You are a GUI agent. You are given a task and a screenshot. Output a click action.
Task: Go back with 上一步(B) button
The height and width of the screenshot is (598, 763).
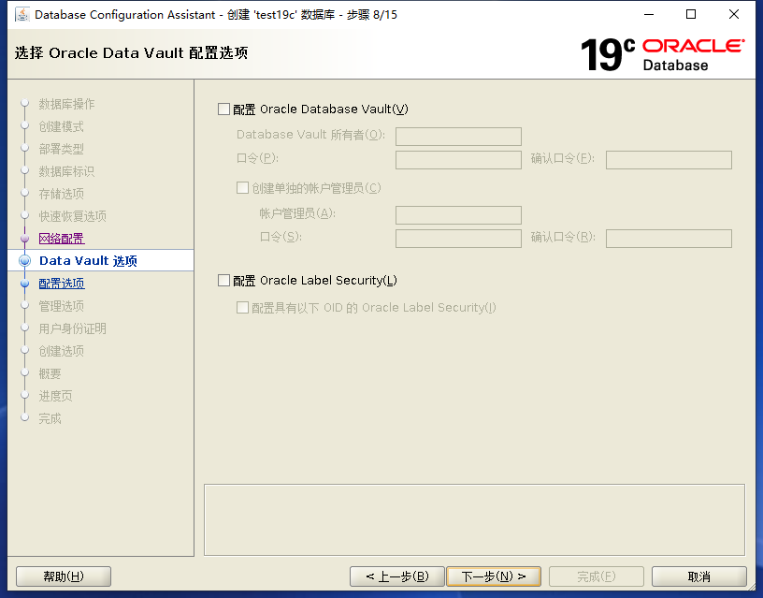397,576
